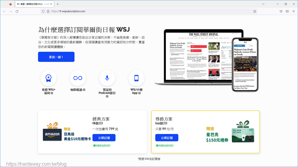Show info for 豐富的 Podcast節目

(107, 96)
